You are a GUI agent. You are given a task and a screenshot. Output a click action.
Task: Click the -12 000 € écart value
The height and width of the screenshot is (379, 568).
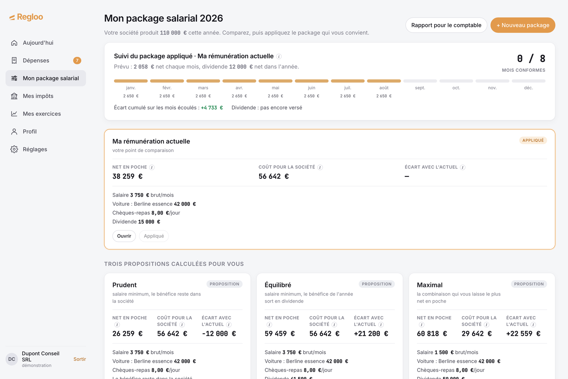coord(219,334)
